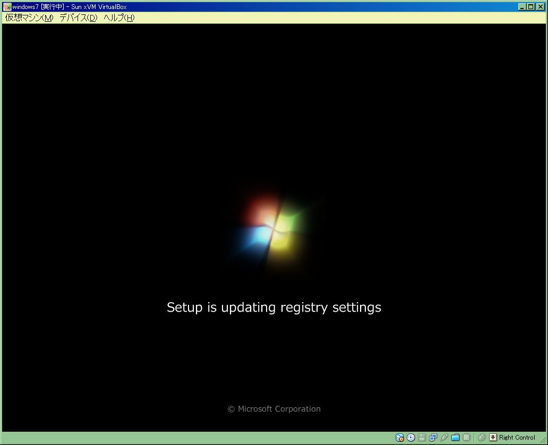This screenshot has height=445, width=548.
Task: Open the デバイス(D) menu
Action: [78, 18]
